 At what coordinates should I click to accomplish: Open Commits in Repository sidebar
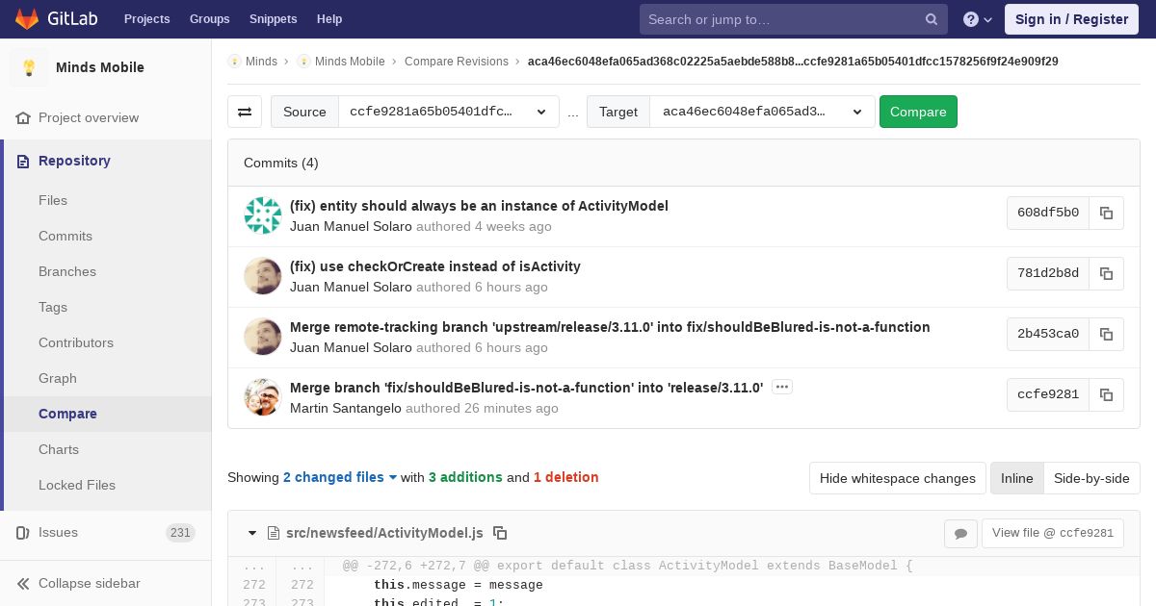tap(66, 236)
